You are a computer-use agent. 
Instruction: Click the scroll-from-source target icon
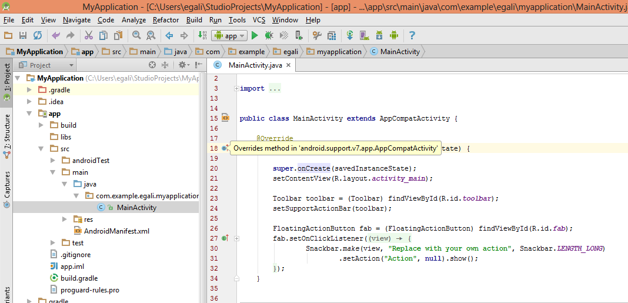pyautogui.click(x=152, y=65)
